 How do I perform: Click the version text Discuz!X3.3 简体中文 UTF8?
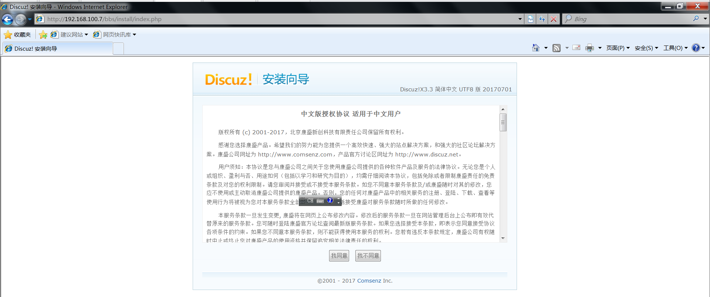point(437,89)
